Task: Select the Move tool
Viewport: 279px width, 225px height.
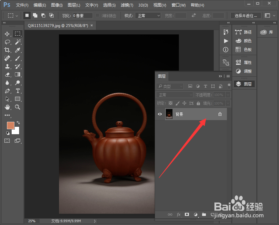Action: click(7, 34)
